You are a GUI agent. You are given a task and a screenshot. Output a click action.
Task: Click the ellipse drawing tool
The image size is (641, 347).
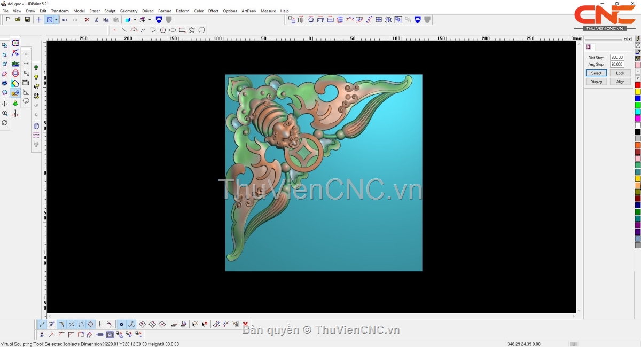pos(173,30)
